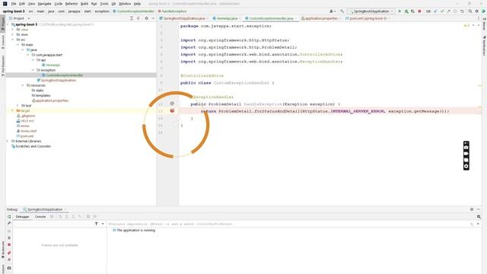
Task: Open the Pull Requests side tool button
Action: tap(3, 66)
